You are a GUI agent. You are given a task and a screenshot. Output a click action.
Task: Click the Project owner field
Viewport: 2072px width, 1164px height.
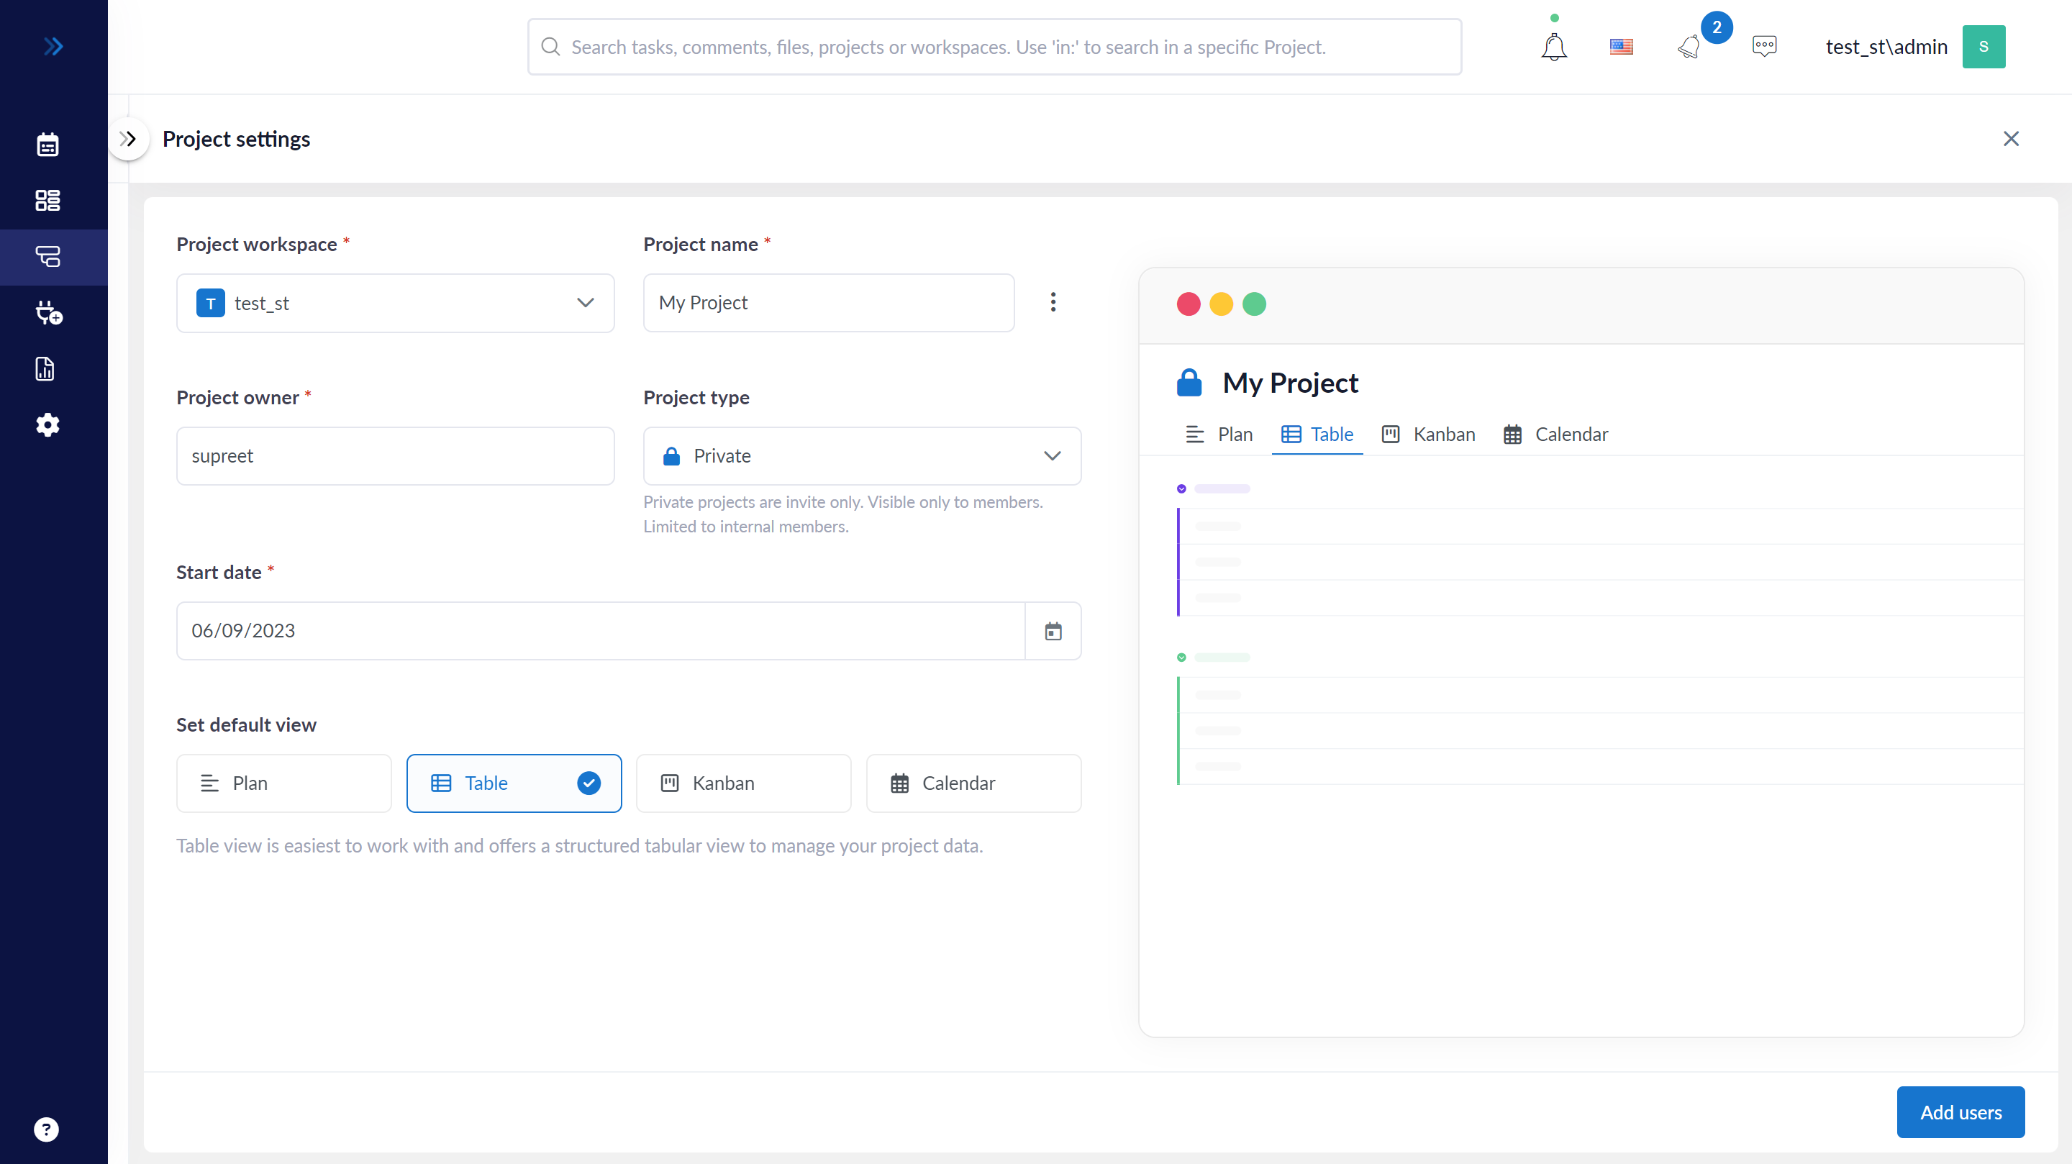[396, 456]
